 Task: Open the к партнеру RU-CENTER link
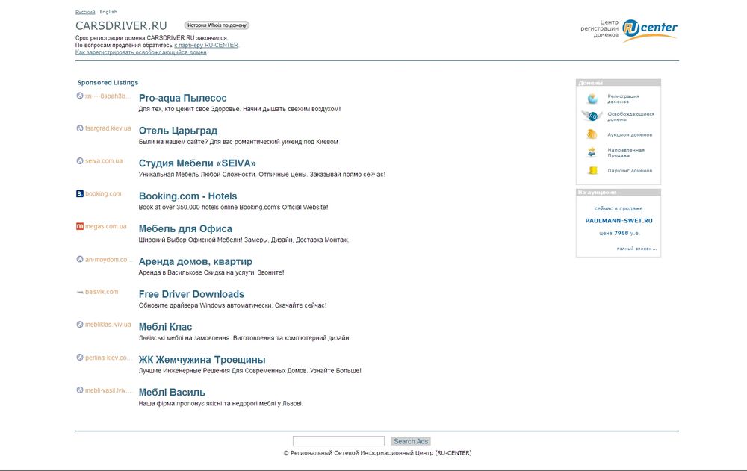coord(206,46)
